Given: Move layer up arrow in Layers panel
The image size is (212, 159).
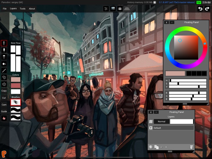Looking at the screenshot, I should coord(161,147).
